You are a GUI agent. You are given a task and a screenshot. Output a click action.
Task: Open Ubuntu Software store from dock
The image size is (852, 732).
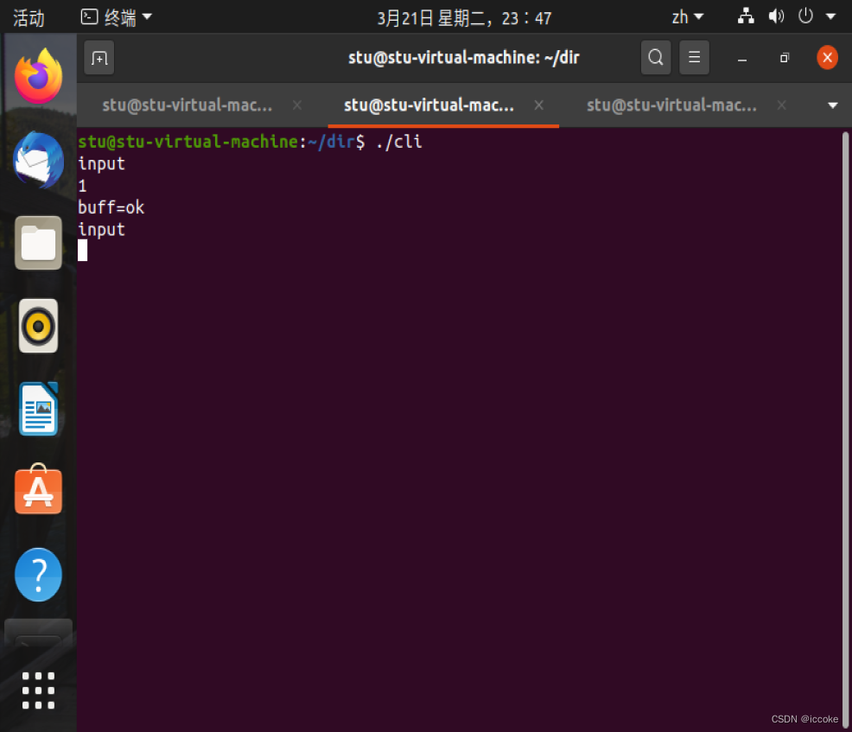click(38, 490)
